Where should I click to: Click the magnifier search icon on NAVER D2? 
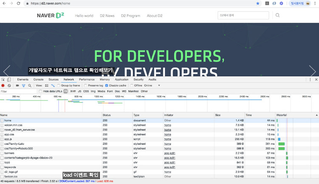click(277, 15)
